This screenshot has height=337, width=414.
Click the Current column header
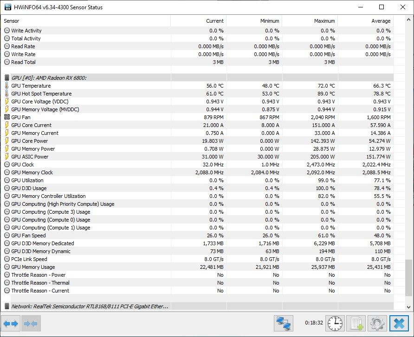tap(199, 21)
